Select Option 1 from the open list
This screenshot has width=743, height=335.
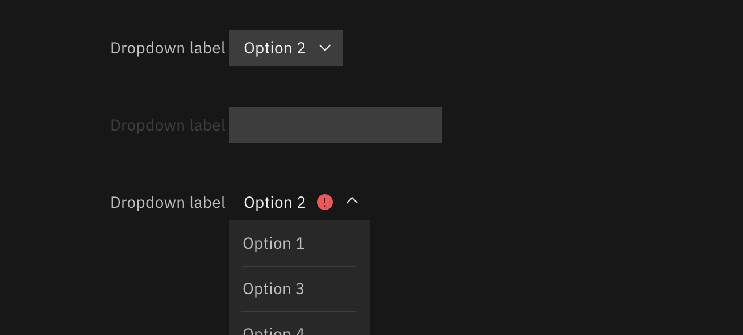click(274, 243)
